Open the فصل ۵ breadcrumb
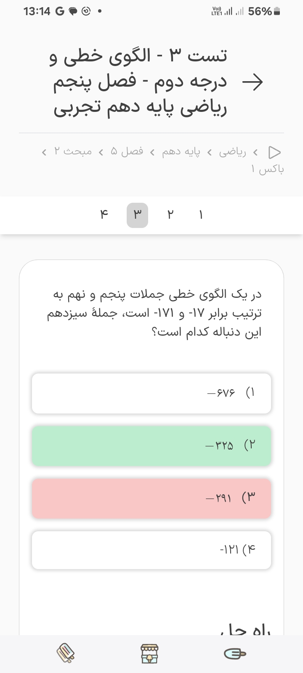The height and width of the screenshot is (673, 303). coord(127,151)
